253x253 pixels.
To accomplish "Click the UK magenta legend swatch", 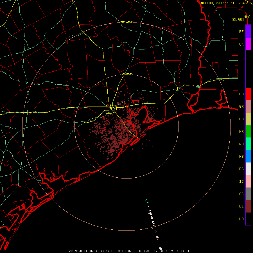I will point(248,44).
